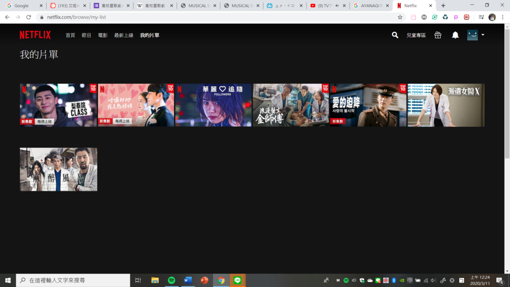
Task: Click 新集數 badge on 愛的迫降
Action: [338, 121]
